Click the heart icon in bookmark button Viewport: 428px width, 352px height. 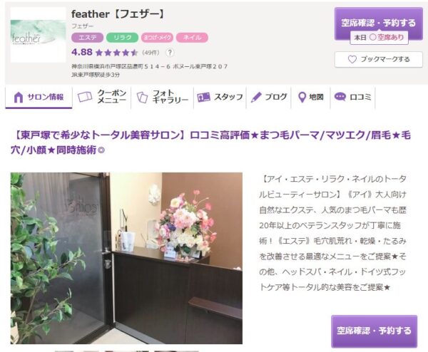(352, 59)
